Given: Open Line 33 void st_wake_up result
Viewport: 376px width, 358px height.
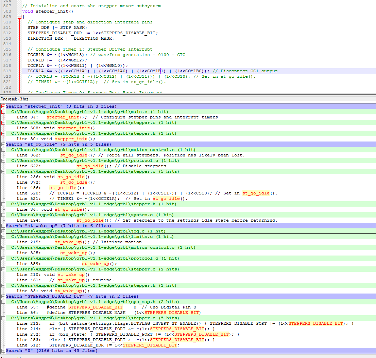Looking at the screenshot, I should [53, 291].
